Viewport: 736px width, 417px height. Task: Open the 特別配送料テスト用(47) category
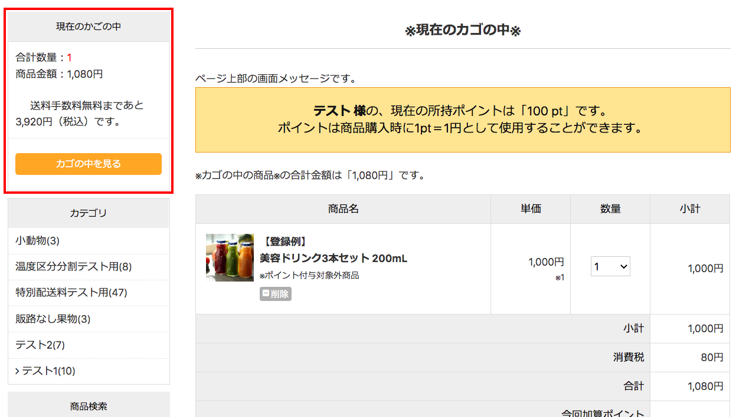tap(71, 292)
